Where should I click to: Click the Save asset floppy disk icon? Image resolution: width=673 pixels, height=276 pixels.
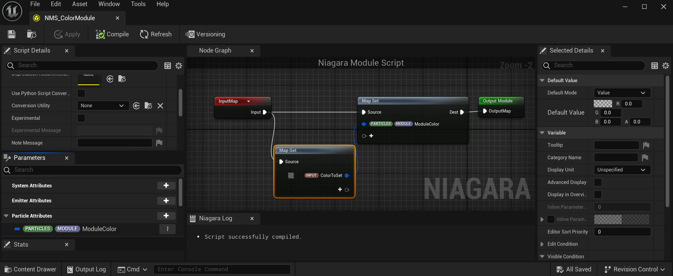click(12, 34)
